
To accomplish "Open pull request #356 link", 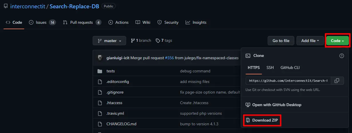I will (x=169, y=58).
